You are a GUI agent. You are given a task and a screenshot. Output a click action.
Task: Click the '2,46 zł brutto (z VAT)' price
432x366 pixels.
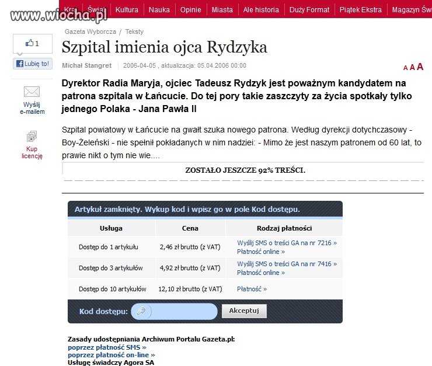190,247
